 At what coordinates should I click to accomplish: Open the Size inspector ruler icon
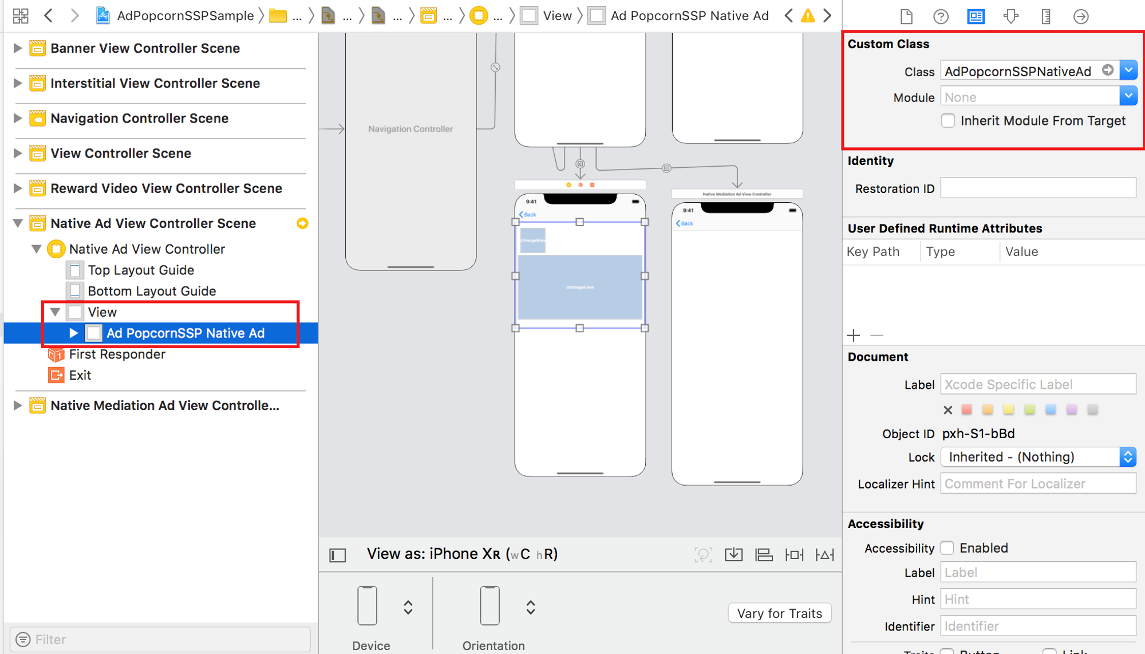(x=1046, y=16)
